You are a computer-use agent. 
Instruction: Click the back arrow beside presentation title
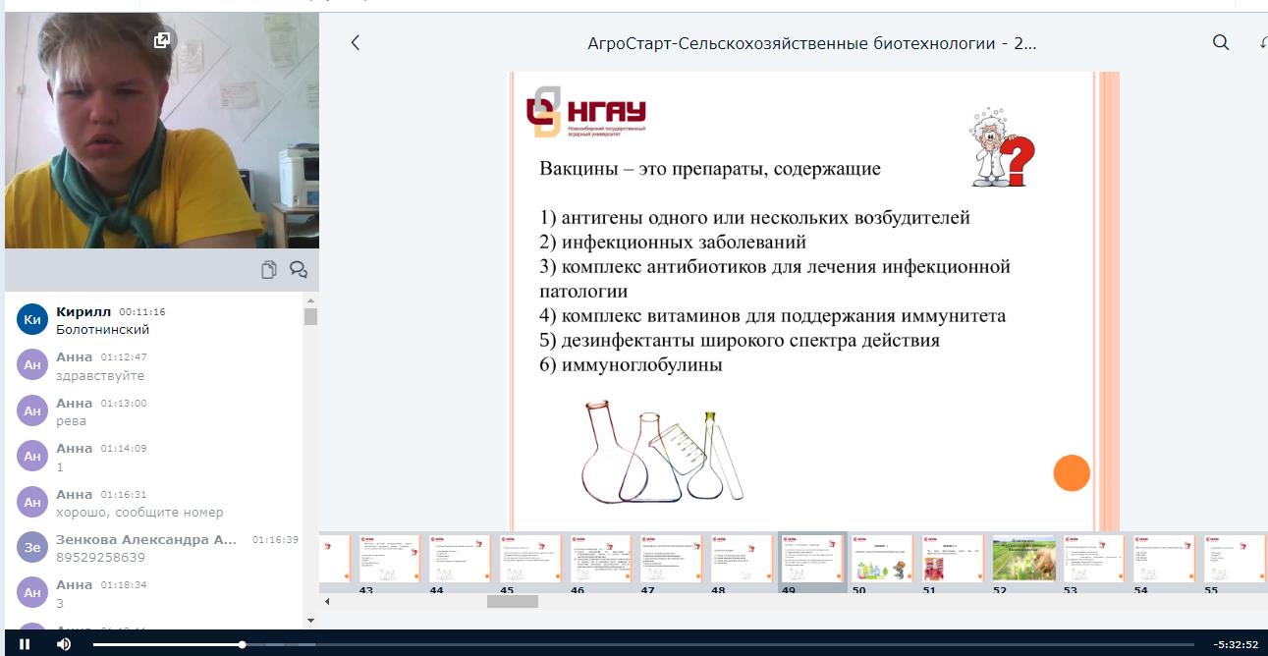point(356,43)
